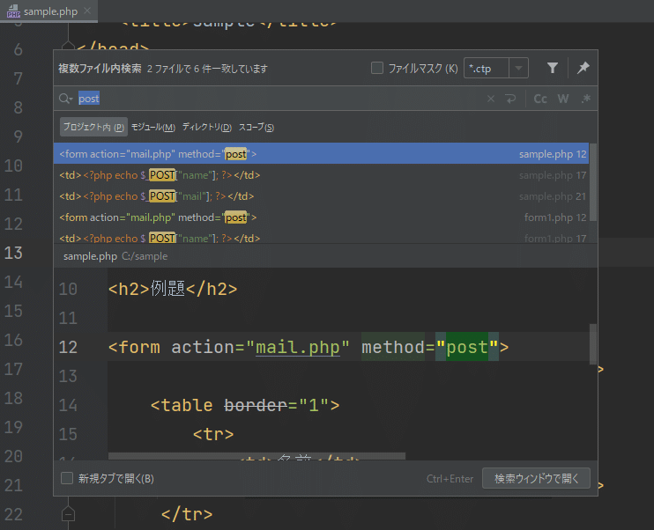Select the モジュール scope tab

click(x=153, y=128)
